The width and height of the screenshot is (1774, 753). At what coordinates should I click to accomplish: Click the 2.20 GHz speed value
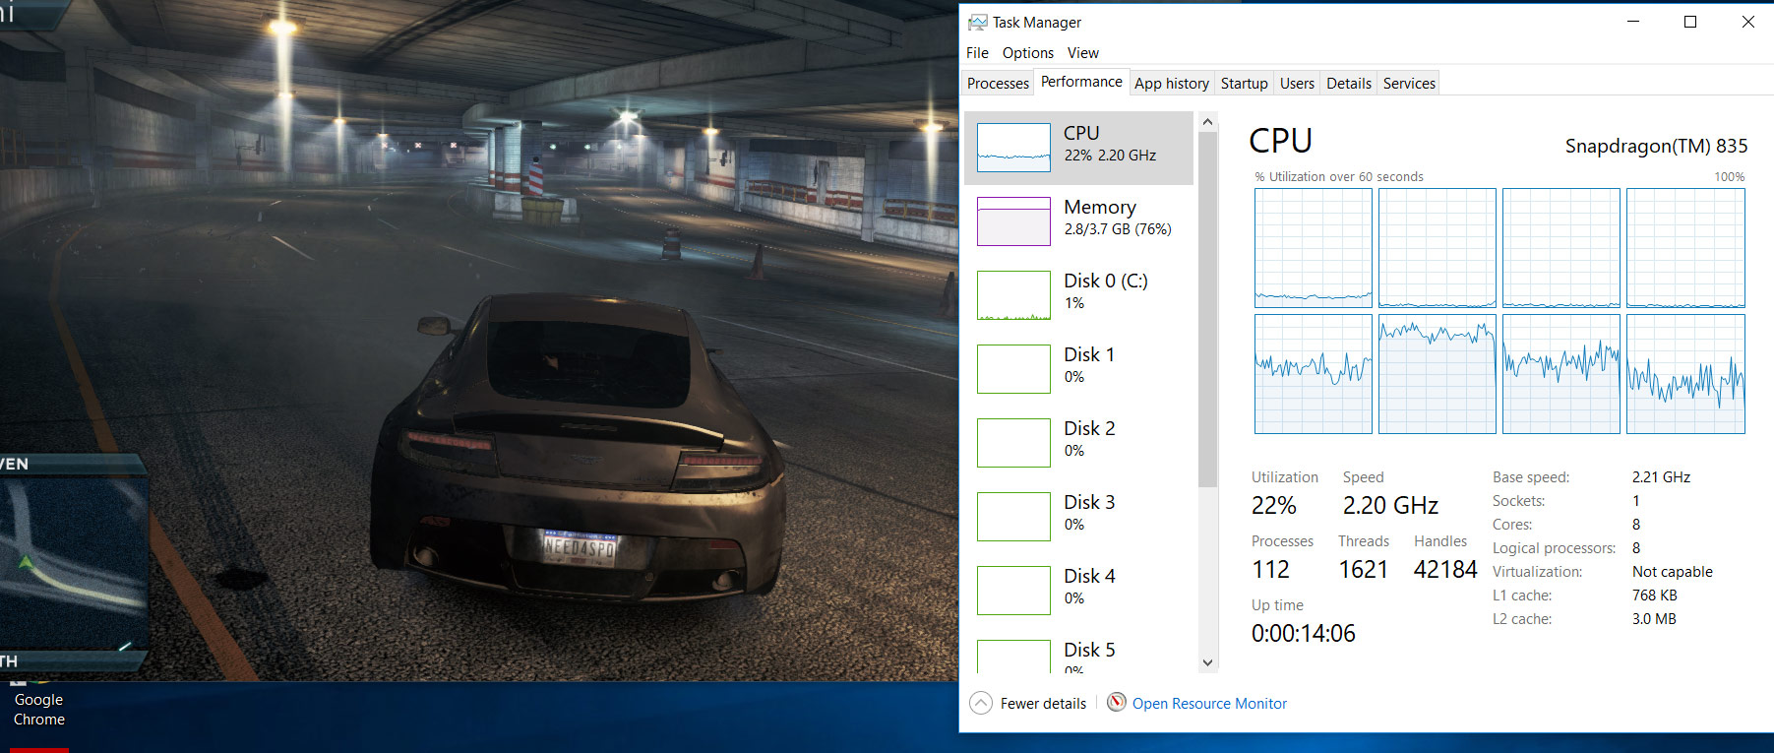(x=1390, y=506)
